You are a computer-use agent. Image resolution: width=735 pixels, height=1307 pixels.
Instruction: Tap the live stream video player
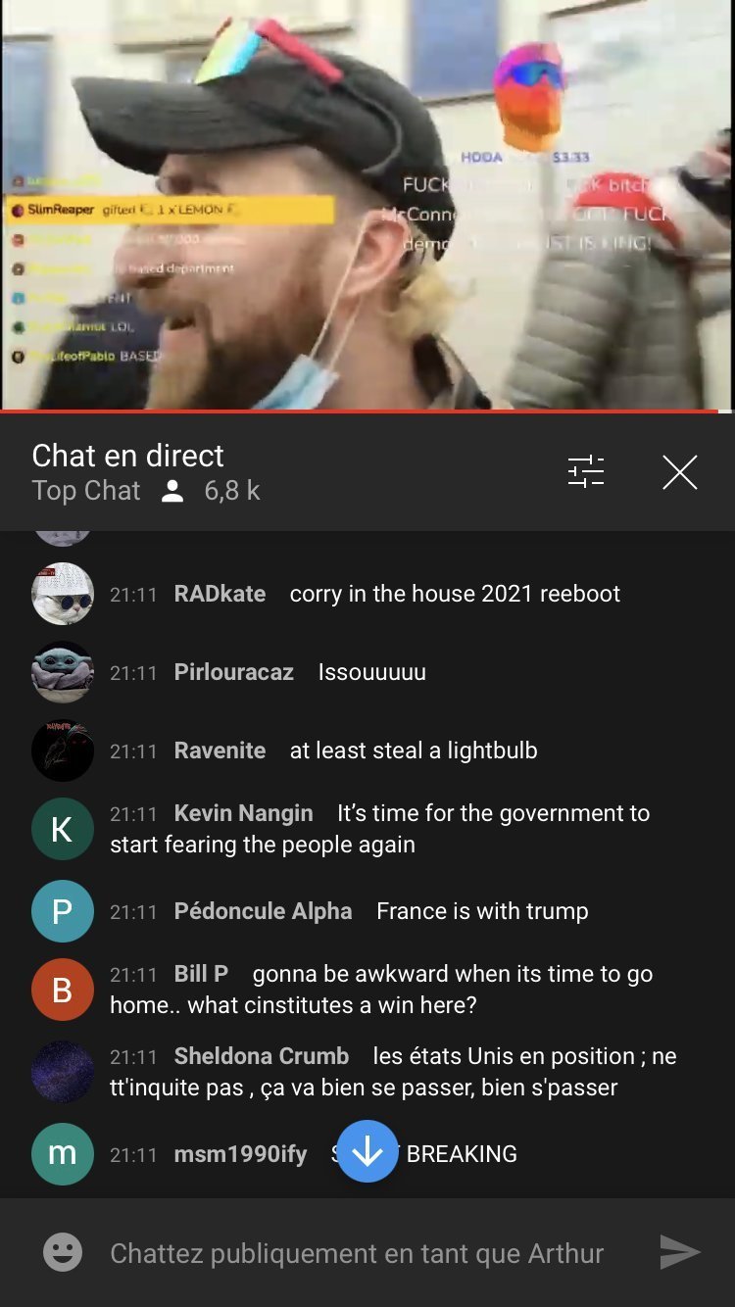coord(367,204)
